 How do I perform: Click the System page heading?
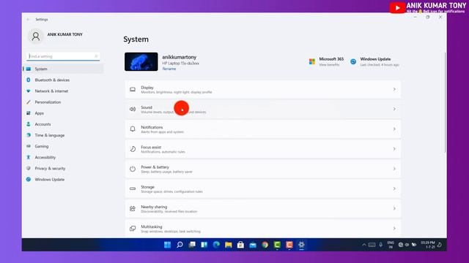[x=136, y=39]
